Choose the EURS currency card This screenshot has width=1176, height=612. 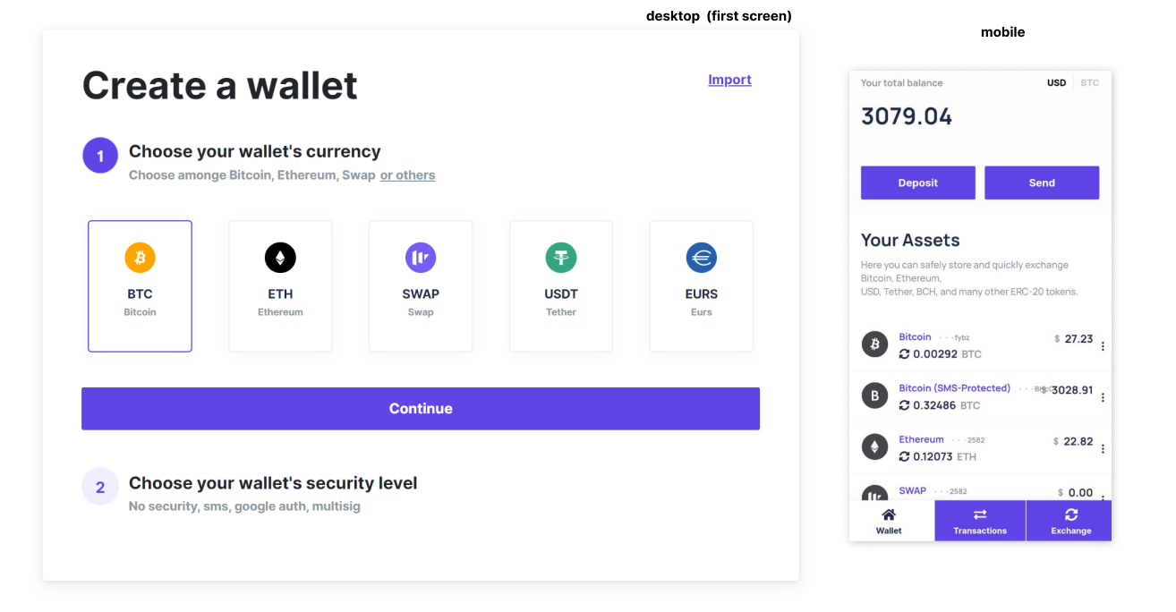(x=702, y=286)
